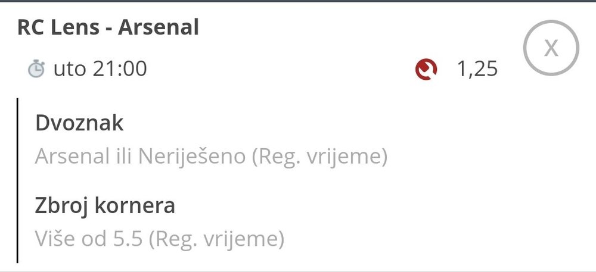596x272 pixels.
Task: Click the vertical bar beside the selections
Action: [x=18, y=180]
